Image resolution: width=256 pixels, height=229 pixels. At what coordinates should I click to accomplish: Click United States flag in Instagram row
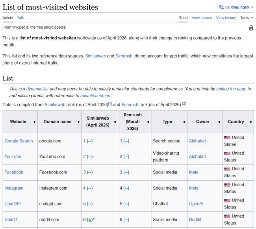pyautogui.click(x=227, y=185)
